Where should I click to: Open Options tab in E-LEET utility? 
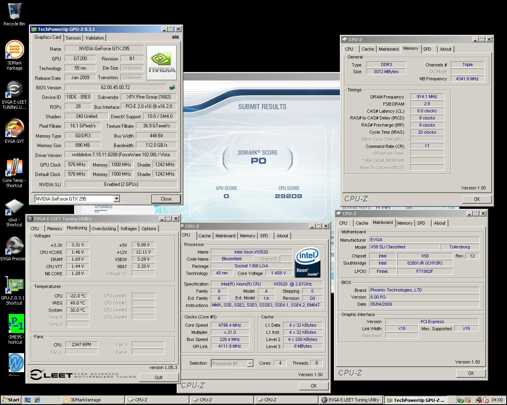(x=149, y=229)
